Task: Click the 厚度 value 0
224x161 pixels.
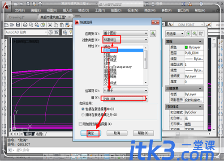Action: pyautogui.click(x=194, y=82)
